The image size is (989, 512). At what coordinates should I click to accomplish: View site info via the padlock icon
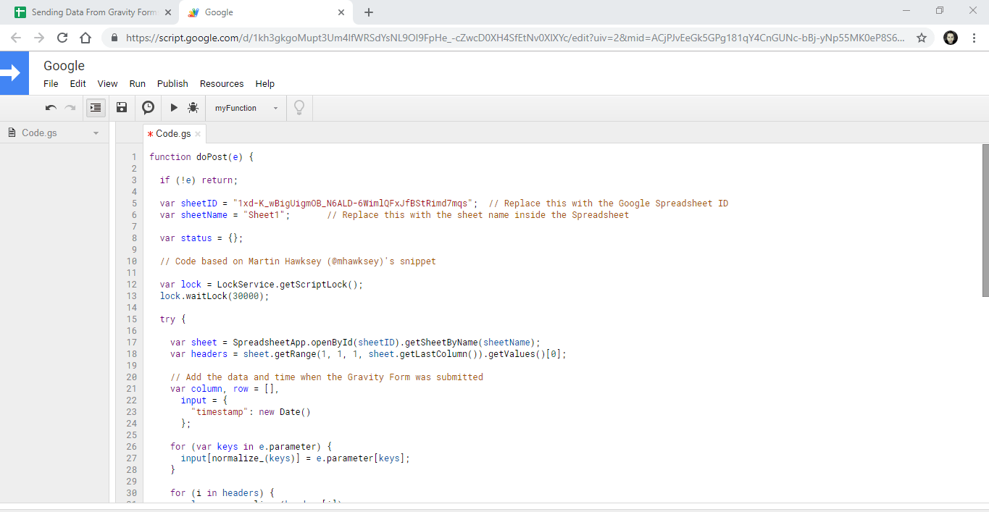[114, 38]
